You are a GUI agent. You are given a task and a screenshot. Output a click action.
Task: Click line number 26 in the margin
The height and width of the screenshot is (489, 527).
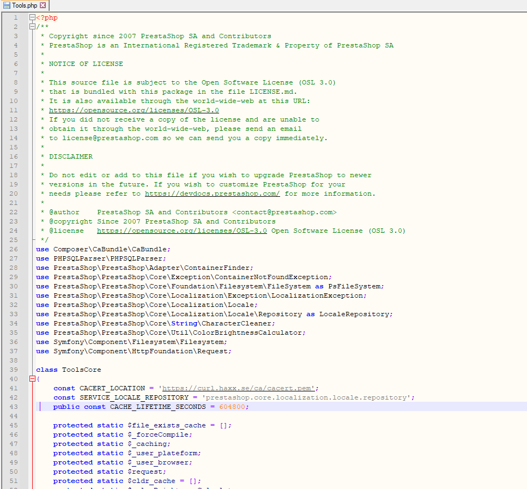pyautogui.click(x=14, y=249)
